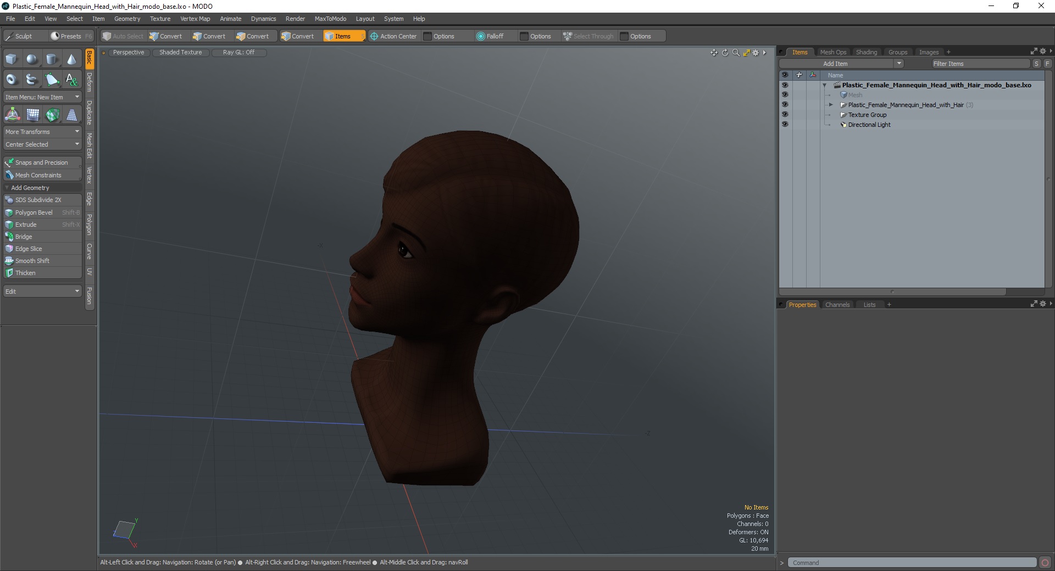Image resolution: width=1055 pixels, height=571 pixels.
Task: Activate the grid deform tool icon
Action: tap(32, 115)
